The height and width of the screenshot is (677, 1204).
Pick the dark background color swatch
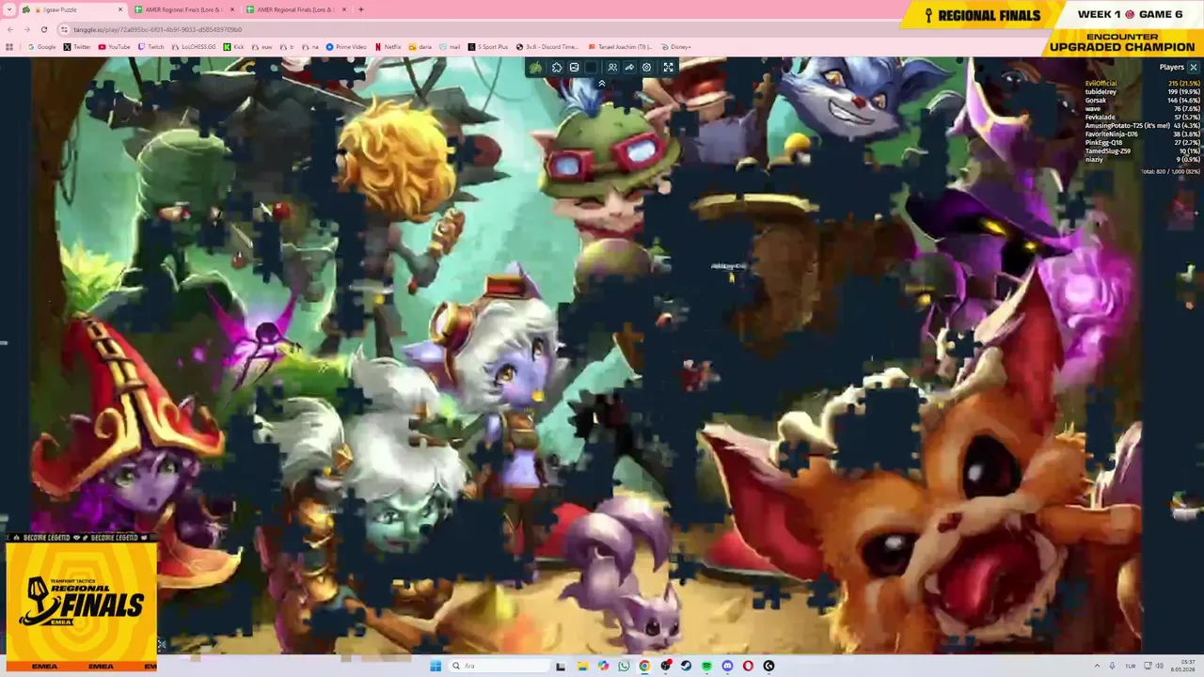[x=591, y=68]
